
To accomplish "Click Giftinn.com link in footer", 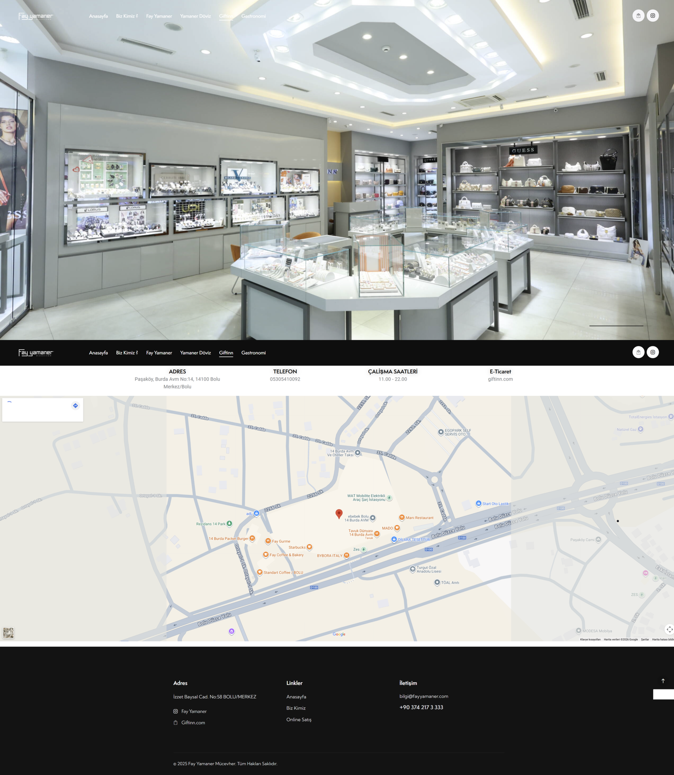I will pyautogui.click(x=193, y=722).
